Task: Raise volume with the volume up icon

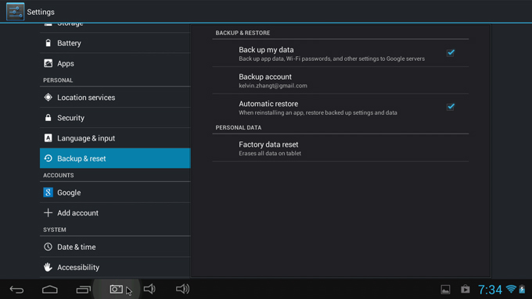Action: pyautogui.click(x=182, y=289)
